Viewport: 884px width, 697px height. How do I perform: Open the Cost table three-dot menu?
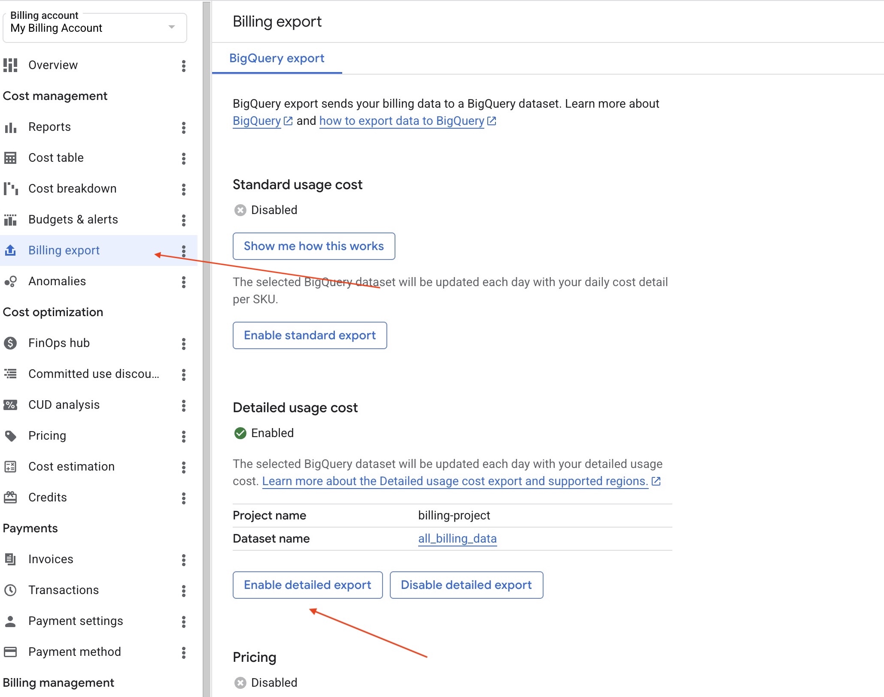(x=184, y=158)
